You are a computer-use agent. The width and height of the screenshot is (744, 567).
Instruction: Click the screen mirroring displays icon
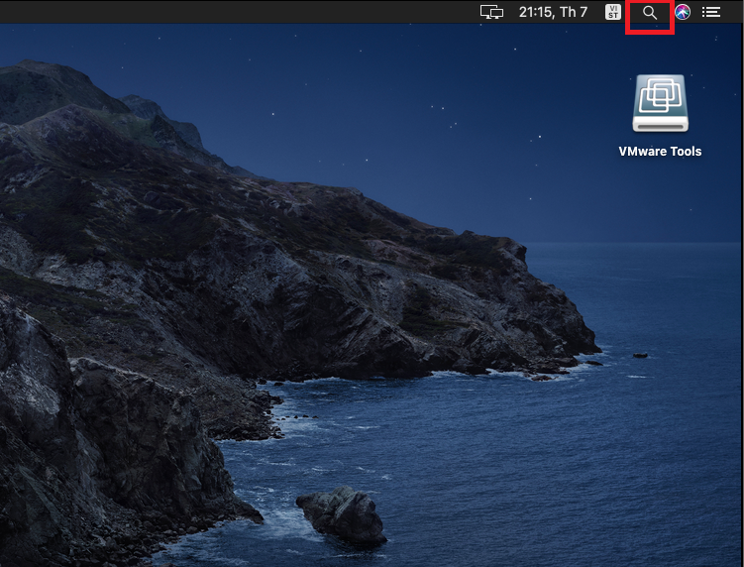click(x=491, y=12)
